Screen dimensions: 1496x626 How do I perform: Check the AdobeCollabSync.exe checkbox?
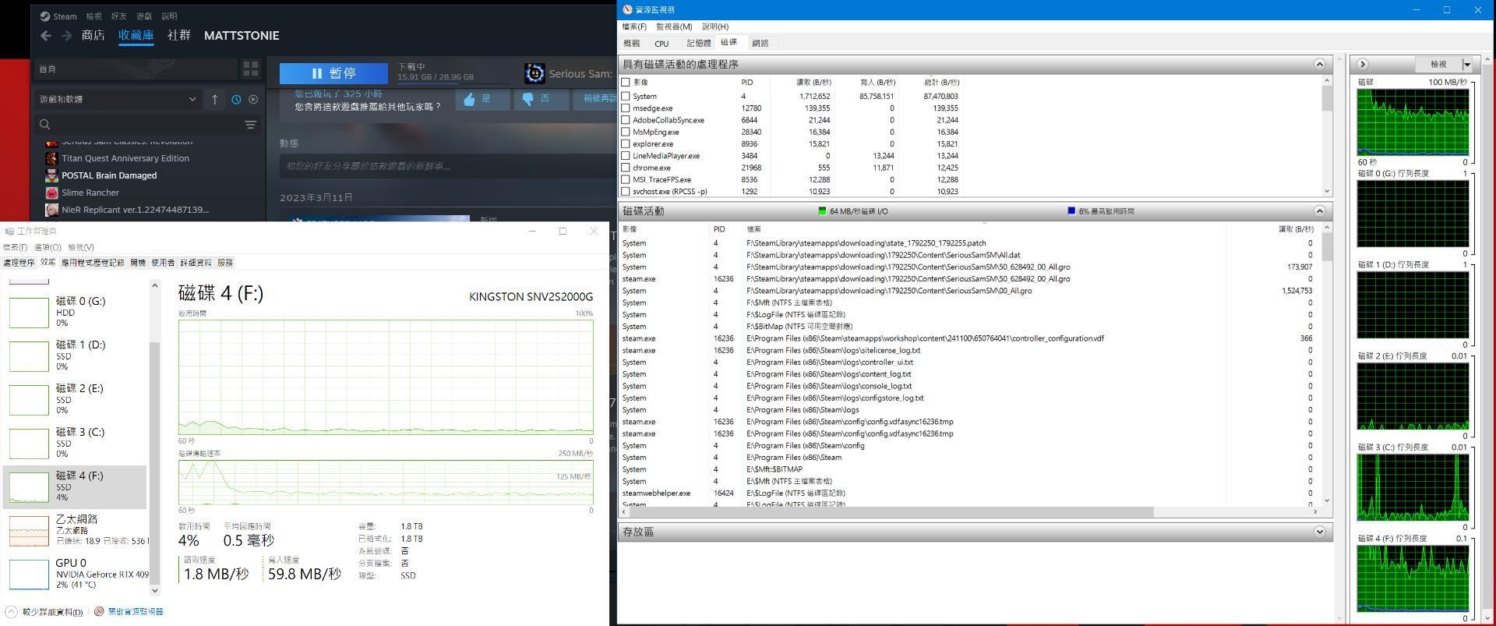coord(625,120)
